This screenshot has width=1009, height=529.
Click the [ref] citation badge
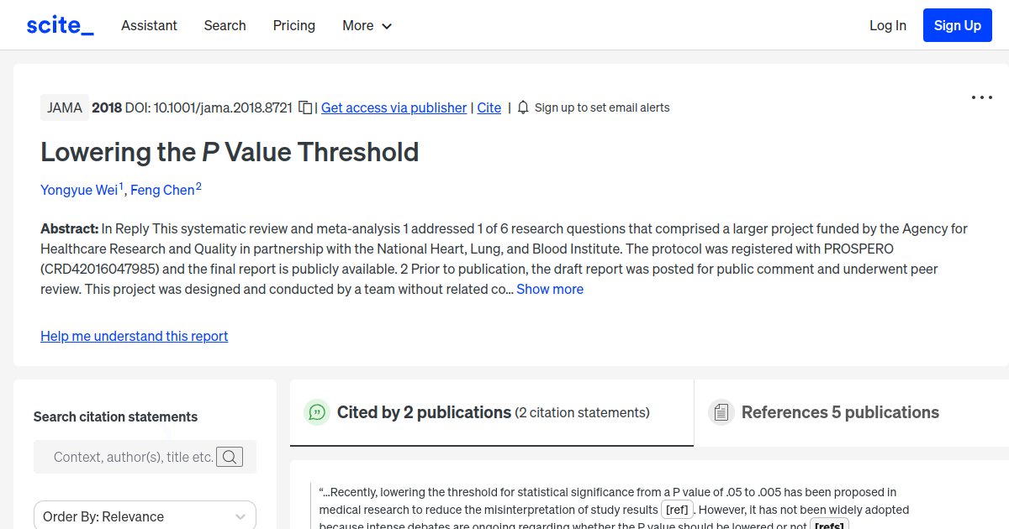click(x=677, y=509)
